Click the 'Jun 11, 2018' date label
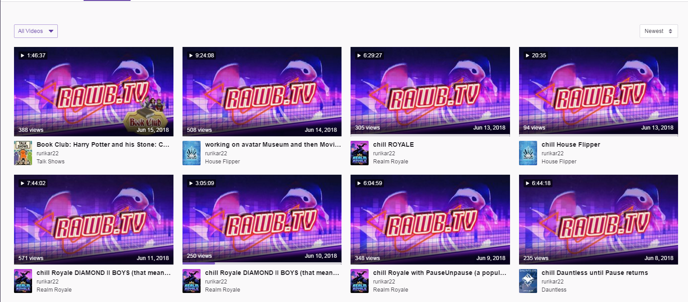The width and height of the screenshot is (688, 302). [x=153, y=258]
